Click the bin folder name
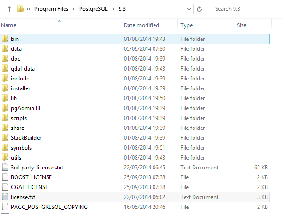Screen dimensions: 283x216 tap(15, 39)
